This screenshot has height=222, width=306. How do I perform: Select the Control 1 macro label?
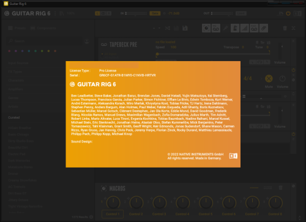click(113, 214)
